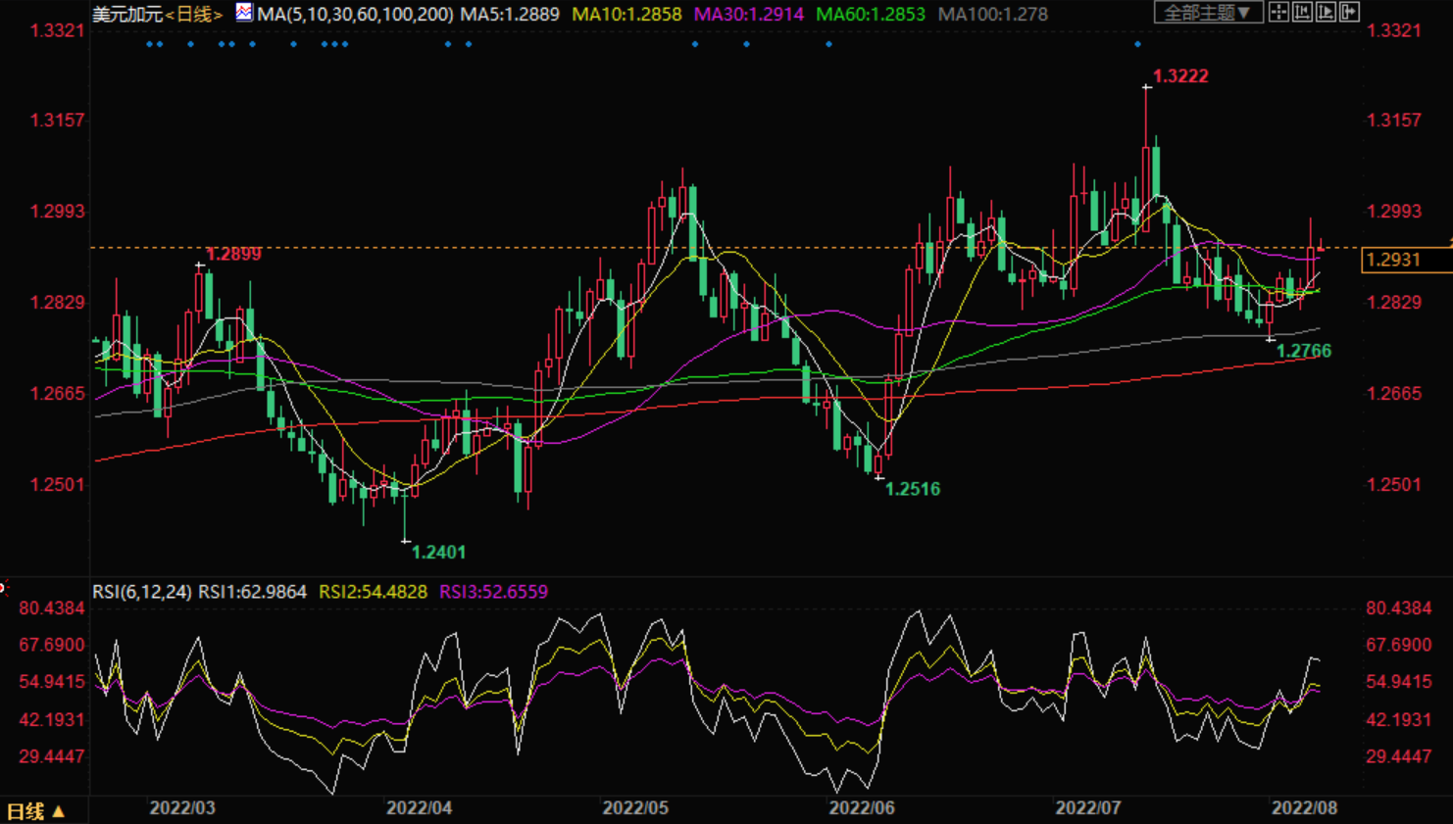Click the rightmost shift-right chart icon

tap(1350, 13)
